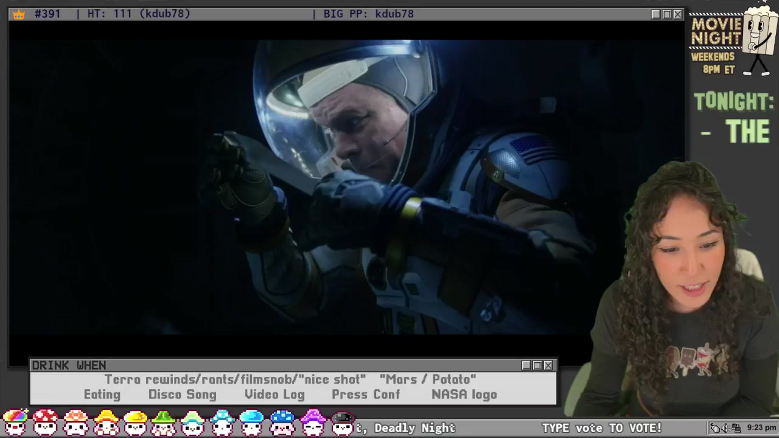Click the "#391" counter text
This screenshot has height=438, width=779.
[x=47, y=14]
